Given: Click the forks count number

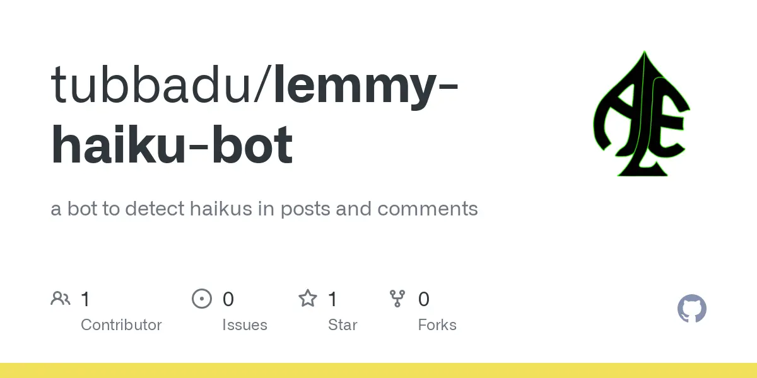Looking at the screenshot, I should (424, 299).
